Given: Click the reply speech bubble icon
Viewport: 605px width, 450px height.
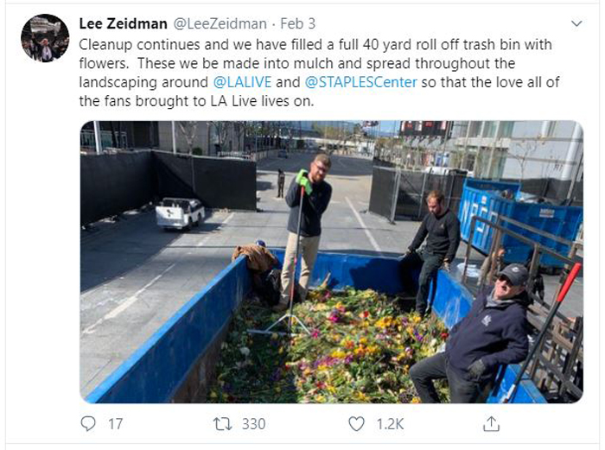Looking at the screenshot, I should [x=88, y=424].
